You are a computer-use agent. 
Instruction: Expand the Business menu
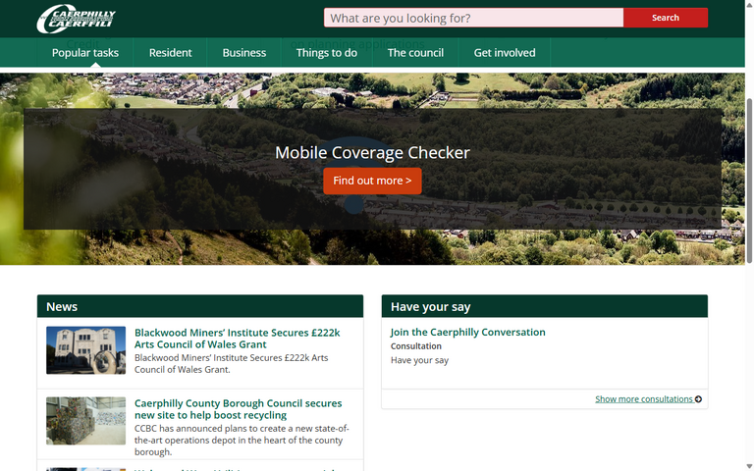pos(243,53)
